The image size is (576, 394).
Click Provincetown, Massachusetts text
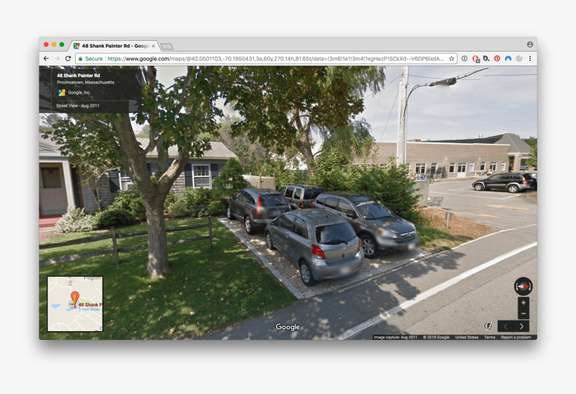tap(86, 82)
